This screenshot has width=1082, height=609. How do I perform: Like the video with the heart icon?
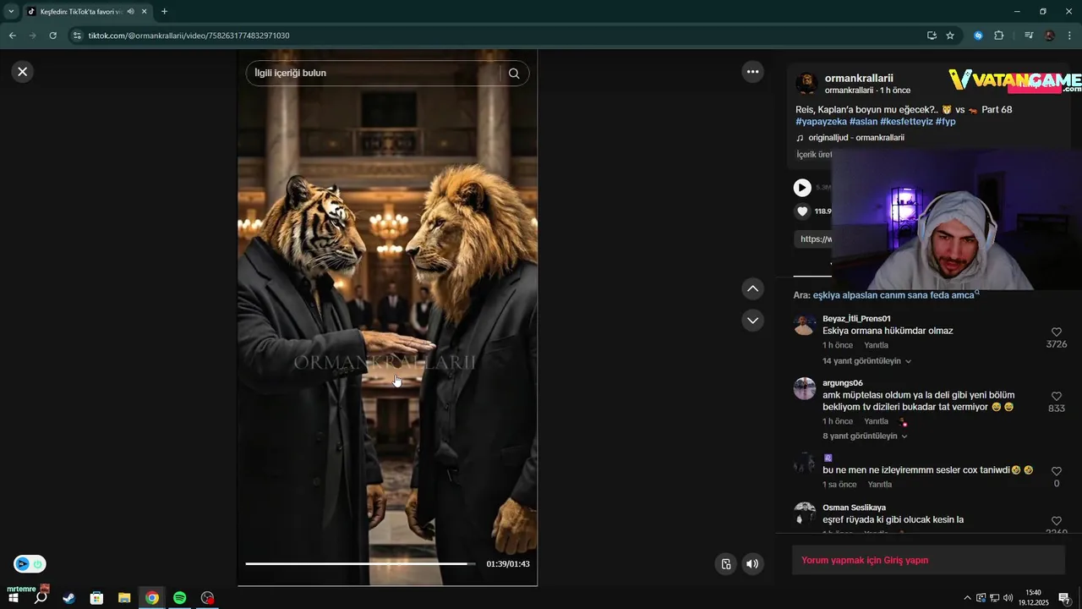802,211
